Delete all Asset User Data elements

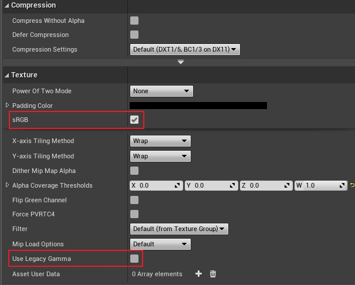tap(212, 274)
